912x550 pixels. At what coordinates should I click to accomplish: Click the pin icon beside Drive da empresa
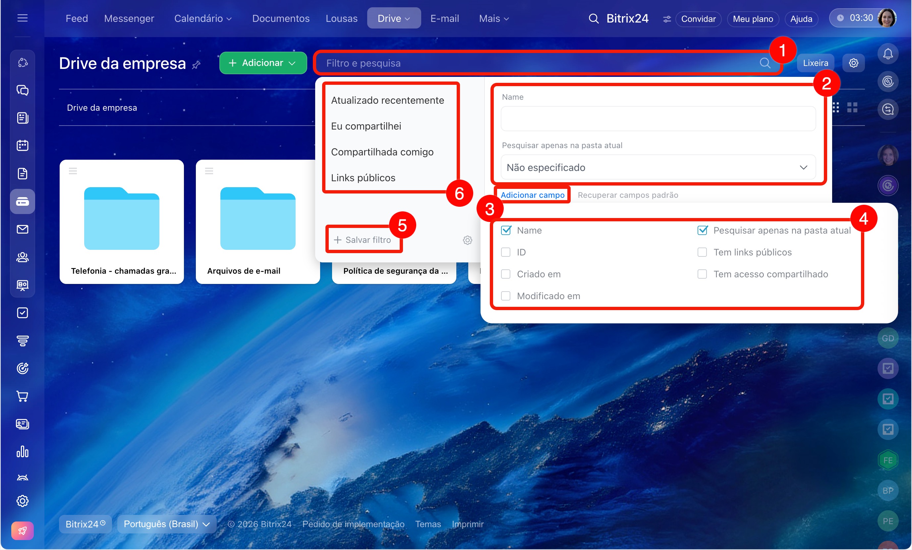(196, 65)
